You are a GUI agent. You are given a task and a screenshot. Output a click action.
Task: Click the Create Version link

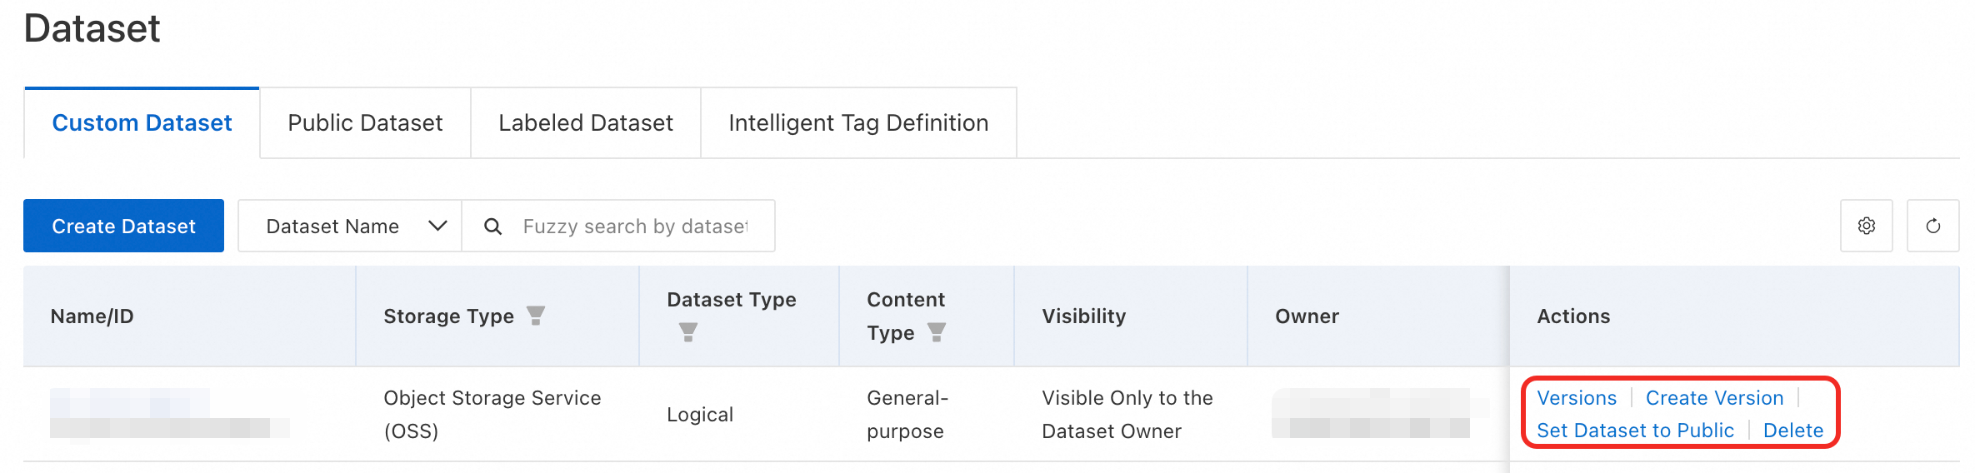[x=1714, y=398]
